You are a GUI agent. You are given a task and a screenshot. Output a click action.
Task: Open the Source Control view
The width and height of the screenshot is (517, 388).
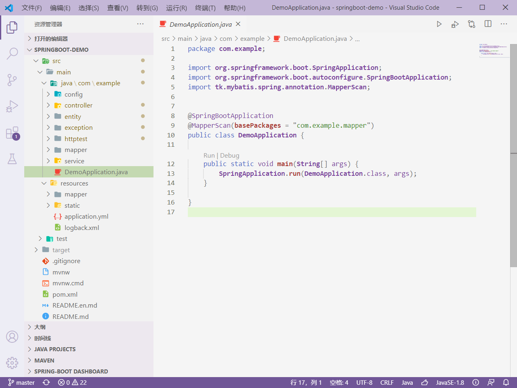12,80
